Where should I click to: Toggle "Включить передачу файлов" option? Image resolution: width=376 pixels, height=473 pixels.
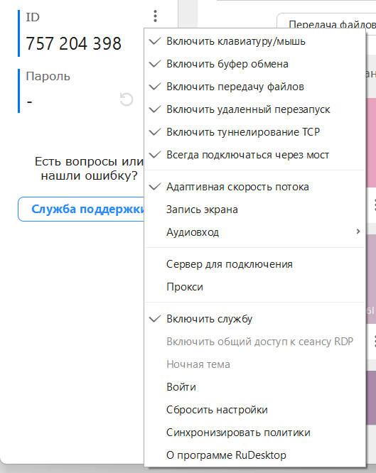click(255, 87)
